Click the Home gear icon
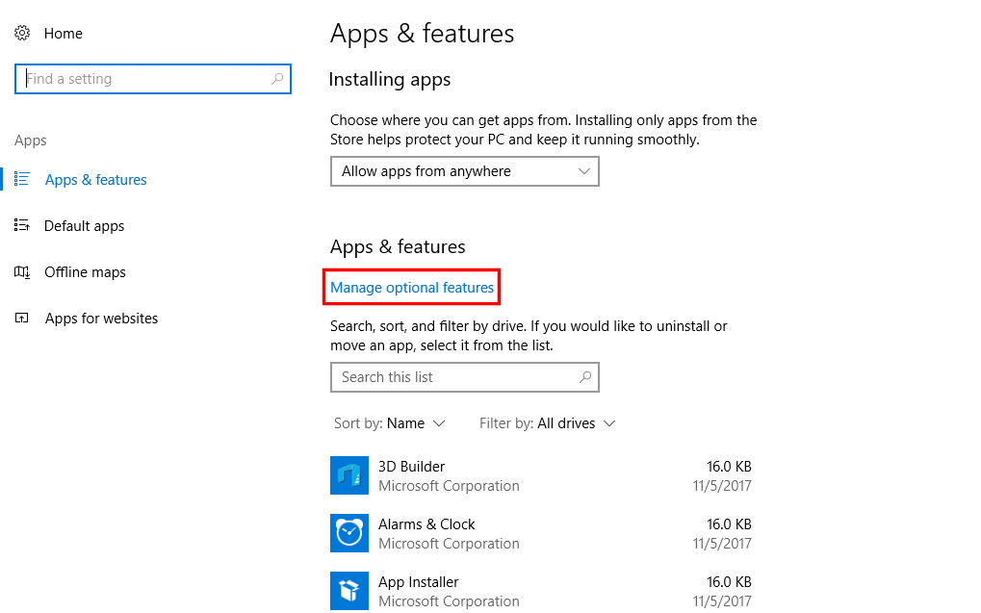The image size is (981, 613). tap(23, 33)
